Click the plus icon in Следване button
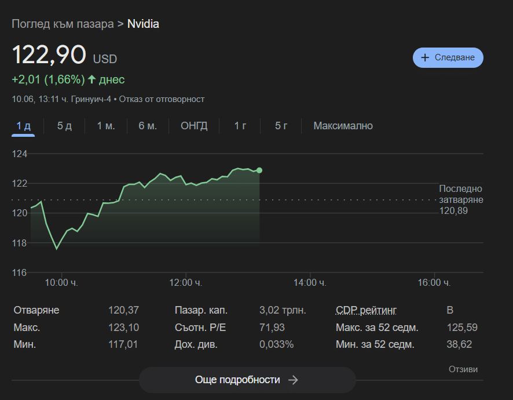The height and width of the screenshot is (400, 513). (x=424, y=57)
